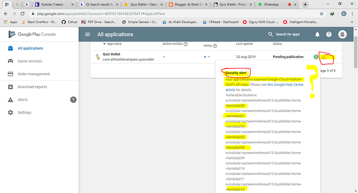
Task: Switch to the Kodular Creator tab
Action: pyautogui.click(x=54, y=4)
